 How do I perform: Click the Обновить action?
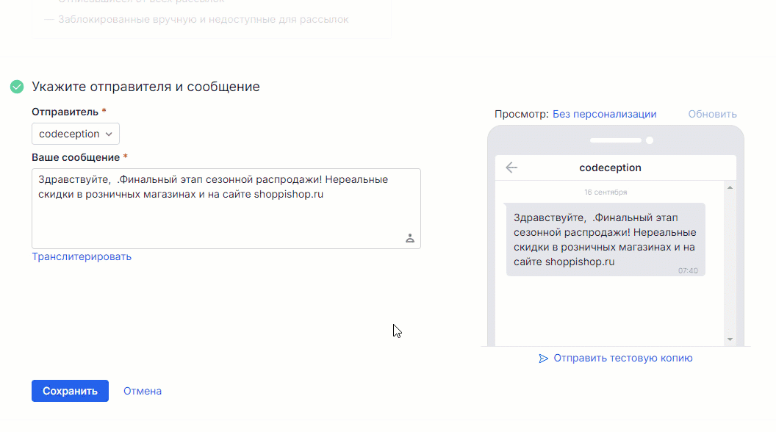[x=711, y=114]
